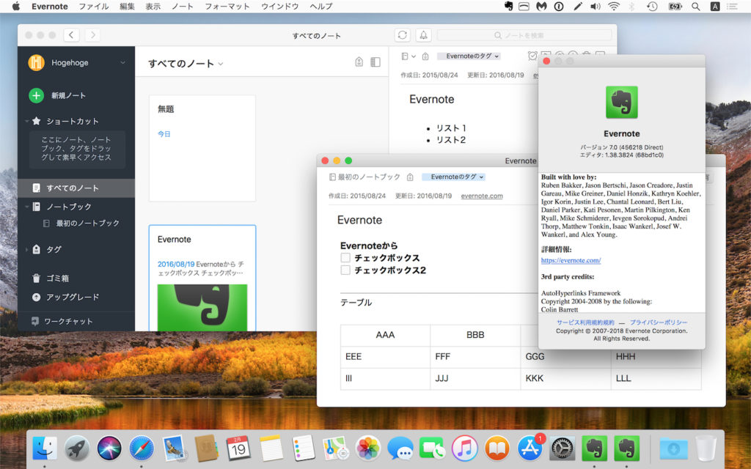Click the trash can icon beside ゴミ箱

pos(37,278)
